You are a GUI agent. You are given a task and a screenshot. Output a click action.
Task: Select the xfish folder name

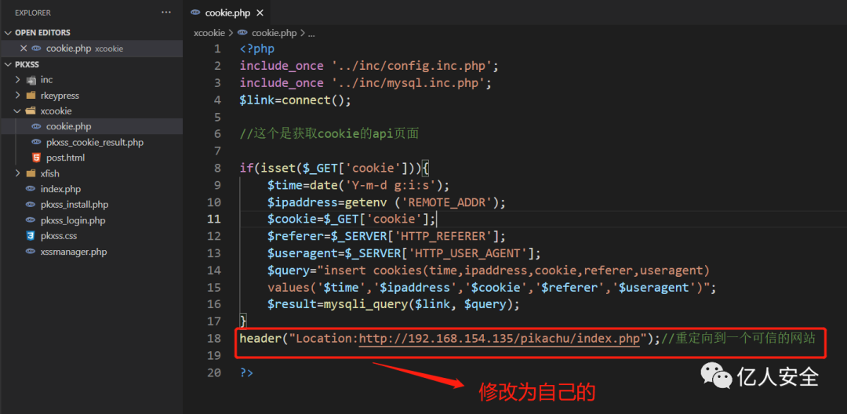pyautogui.click(x=49, y=173)
